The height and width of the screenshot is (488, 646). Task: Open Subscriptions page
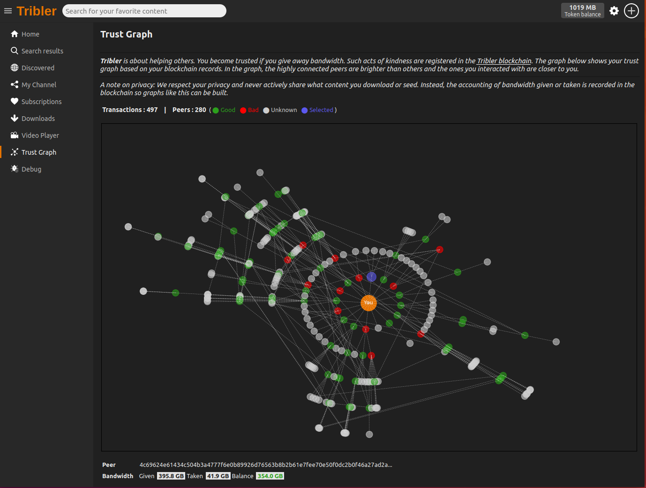[x=41, y=102]
